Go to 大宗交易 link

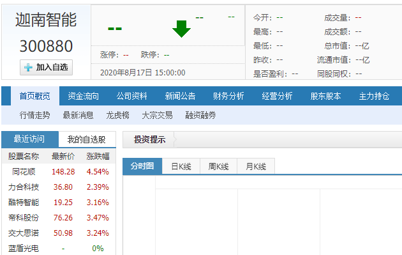pos(157,115)
